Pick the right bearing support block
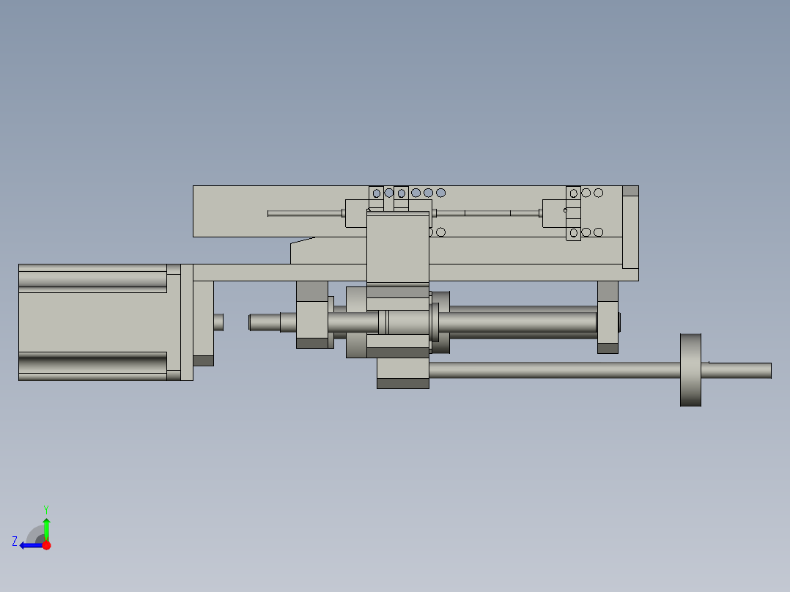This screenshot has width=790, height=592. pos(608,317)
